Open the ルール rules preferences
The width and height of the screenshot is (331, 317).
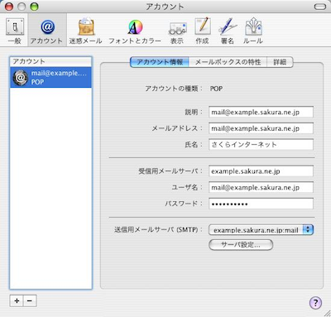pos(253,31)
